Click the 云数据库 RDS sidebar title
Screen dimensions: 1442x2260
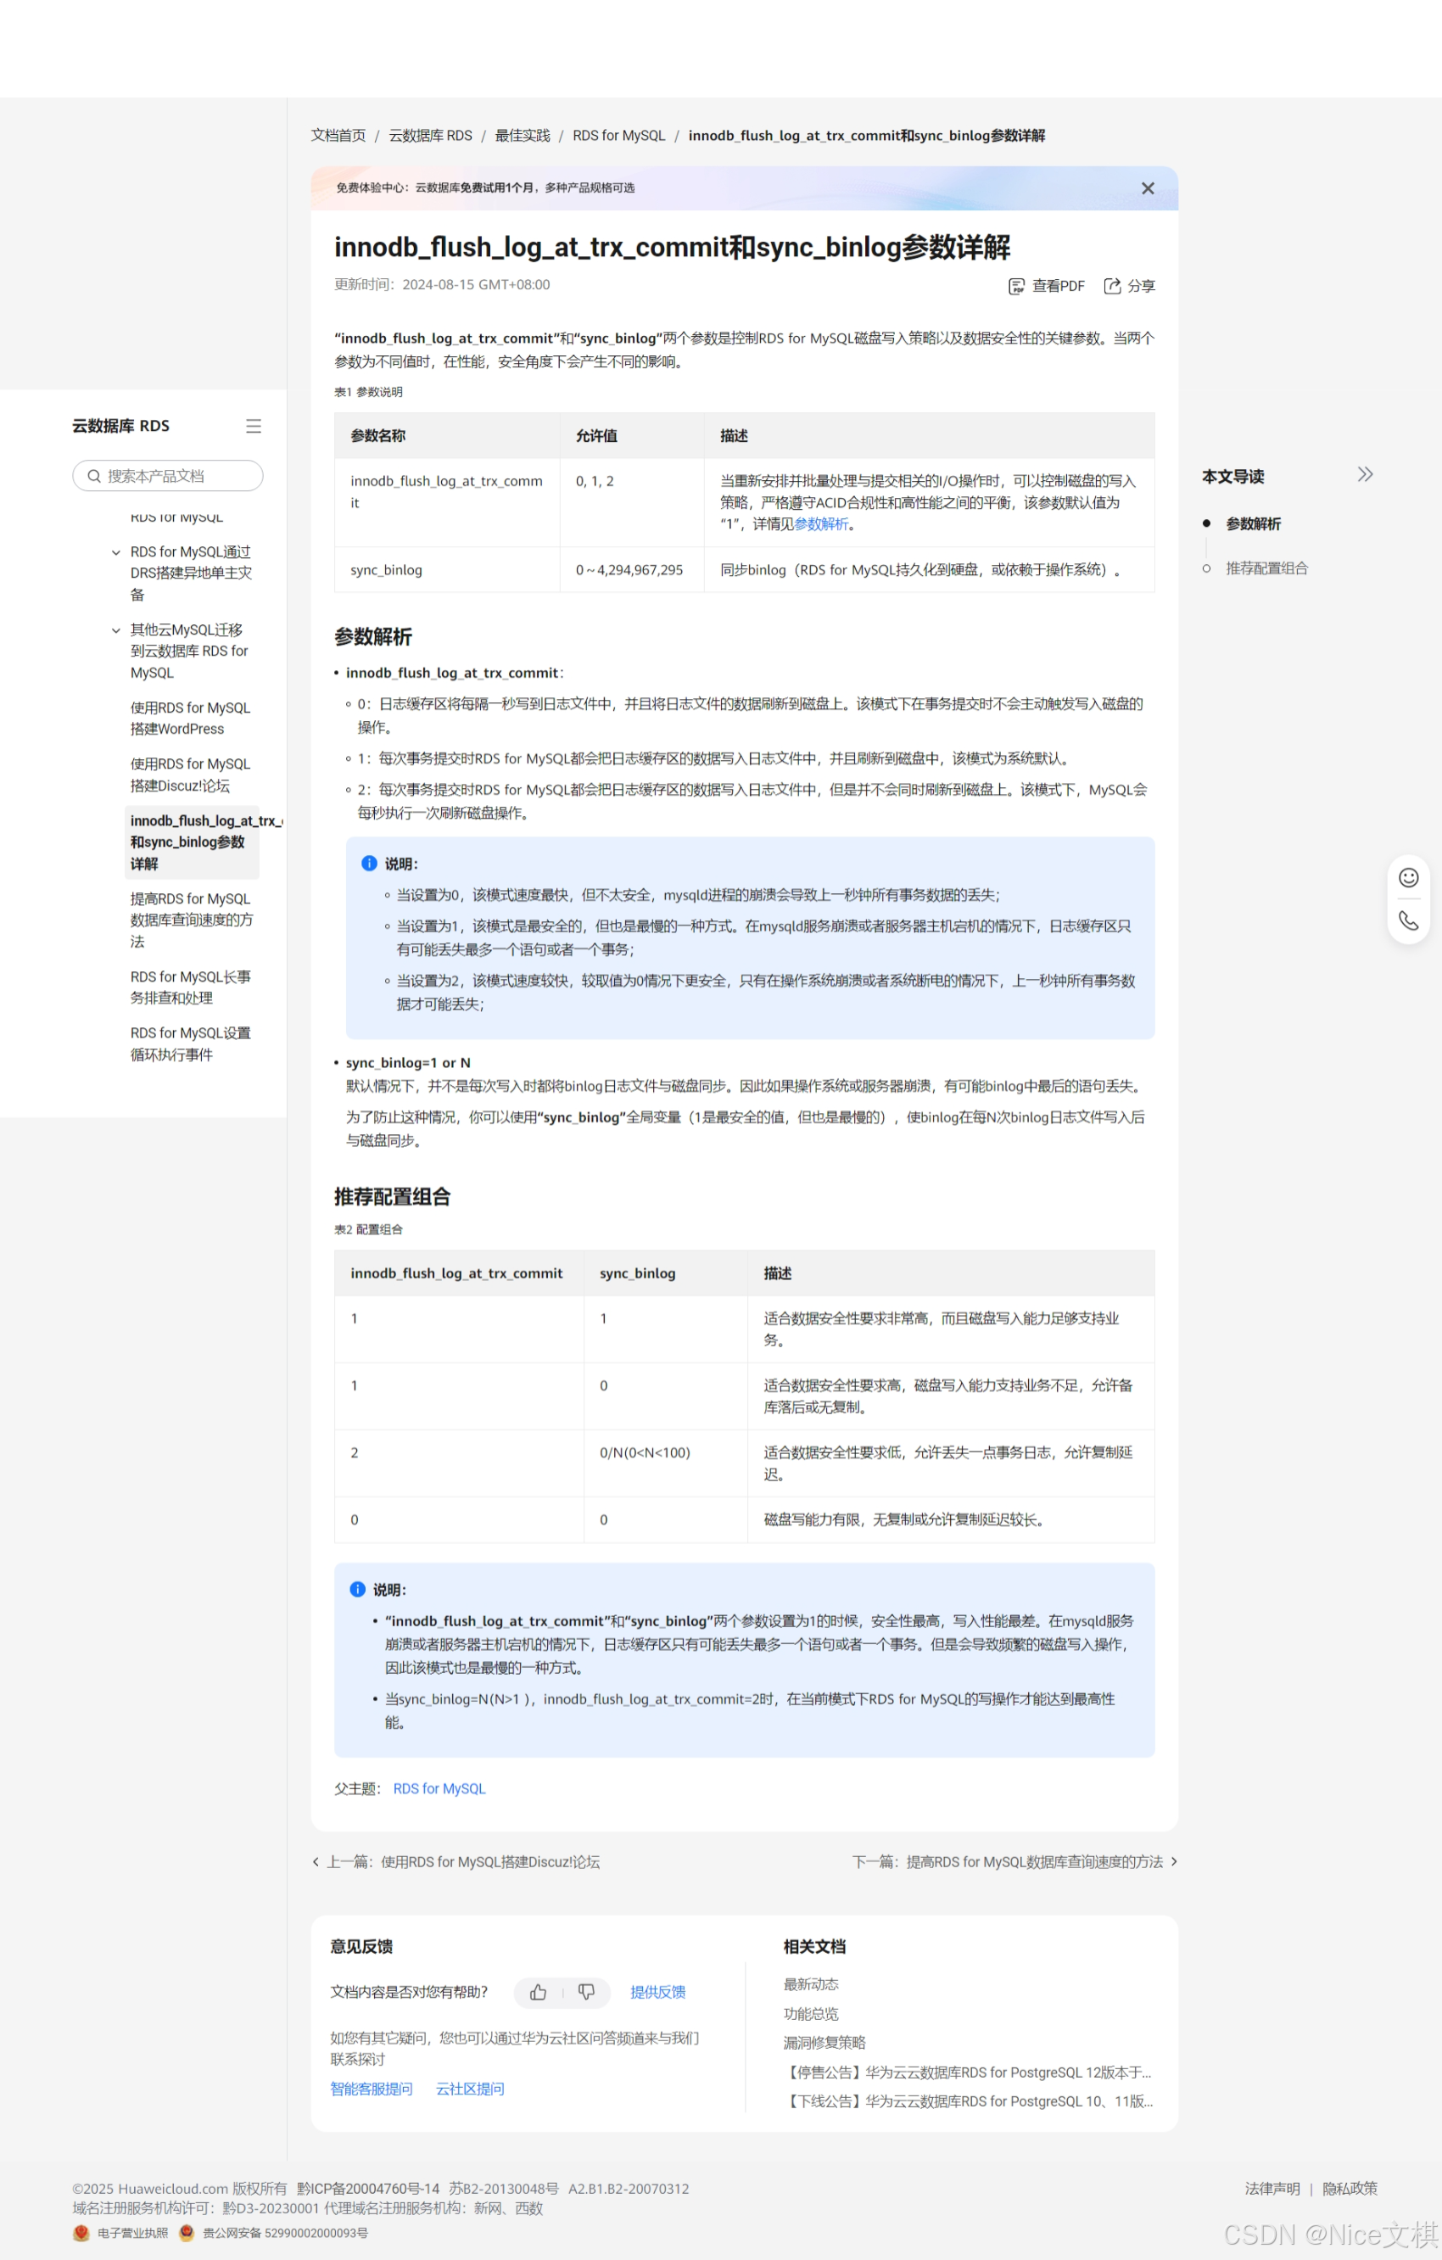[x=121, y=426]
